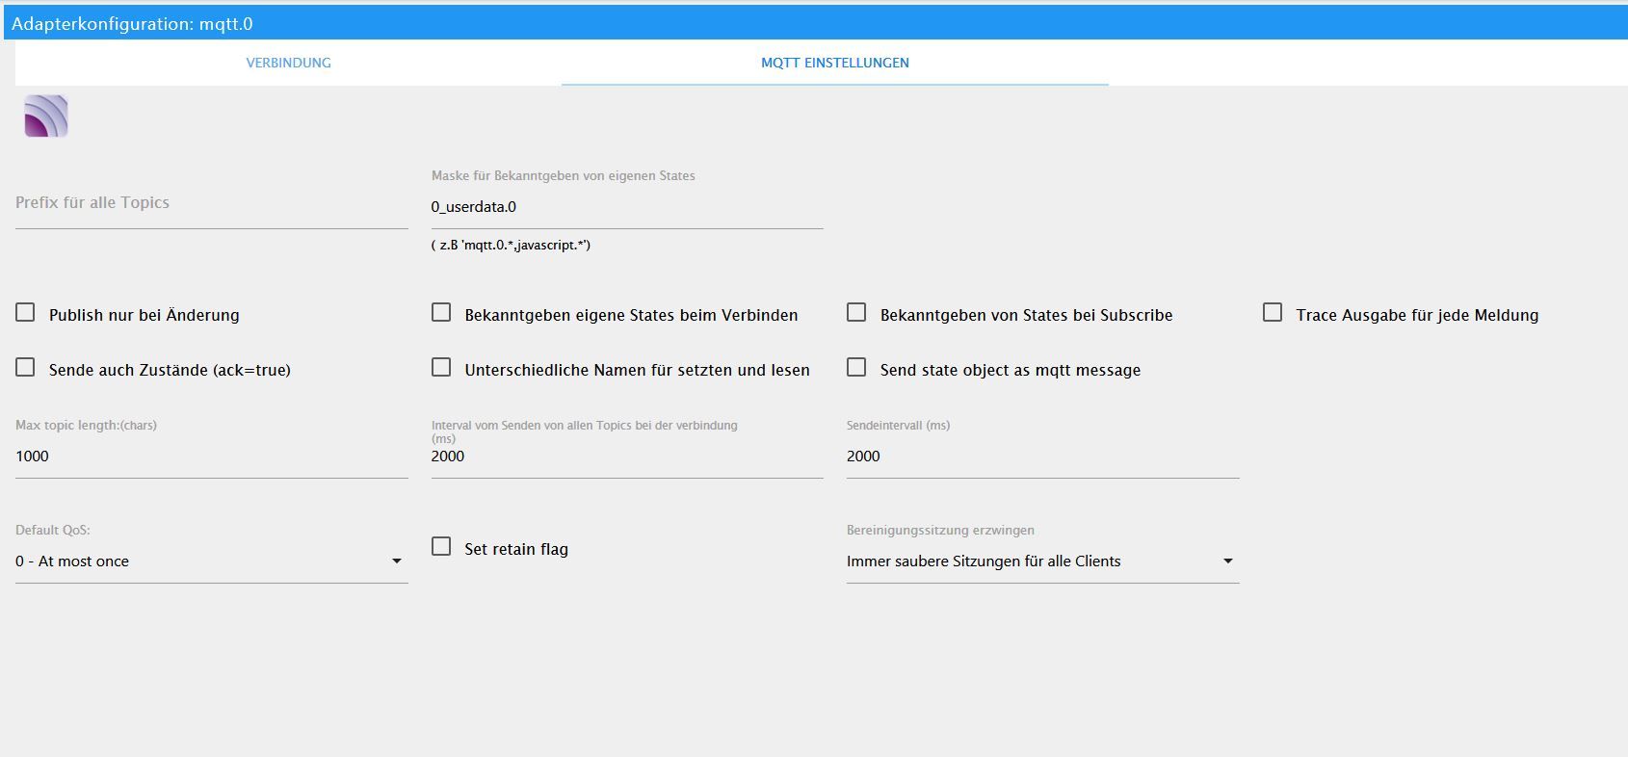Open Bereinigungssitzung erzwingen dropdown

click(x=1042, y=561)
